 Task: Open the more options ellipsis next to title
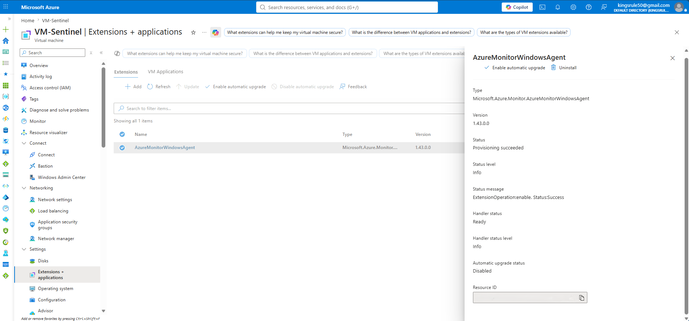tap(204, 32)
